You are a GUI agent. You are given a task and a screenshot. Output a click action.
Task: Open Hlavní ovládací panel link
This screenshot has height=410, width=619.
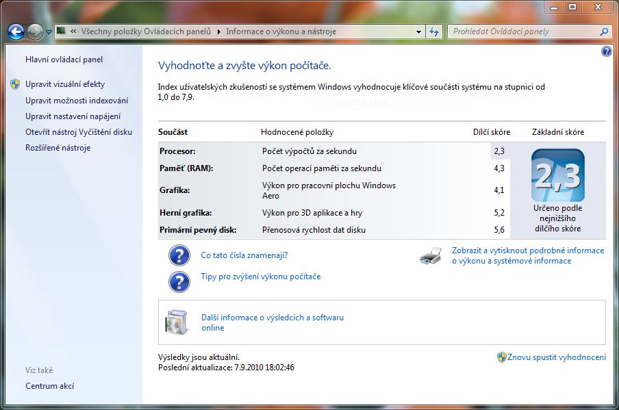64,60
